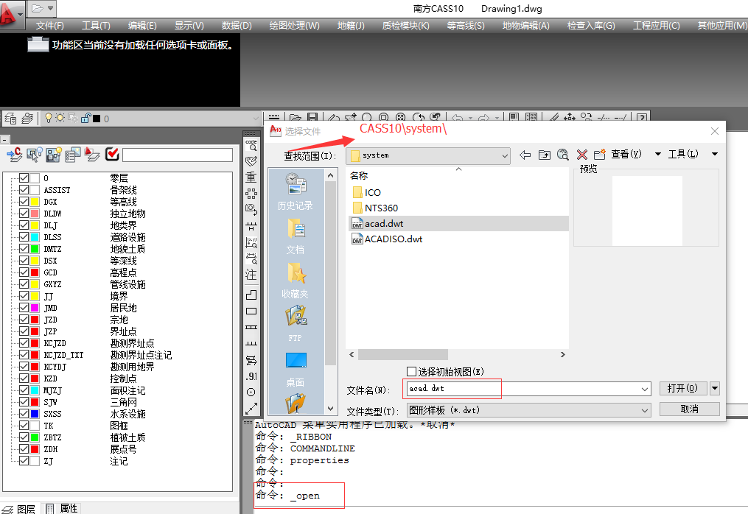Open the 等高线(S) menu
748x514 pixels.
pyautogui.click(x=466, y=26)
